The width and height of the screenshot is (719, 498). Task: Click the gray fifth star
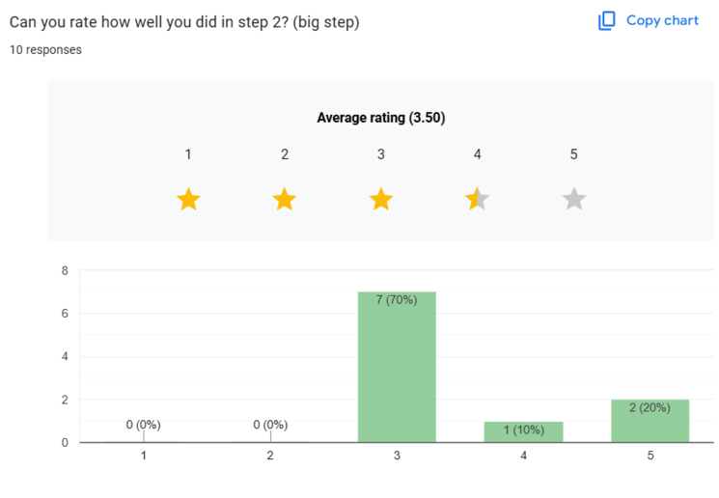tap(574, 200)
